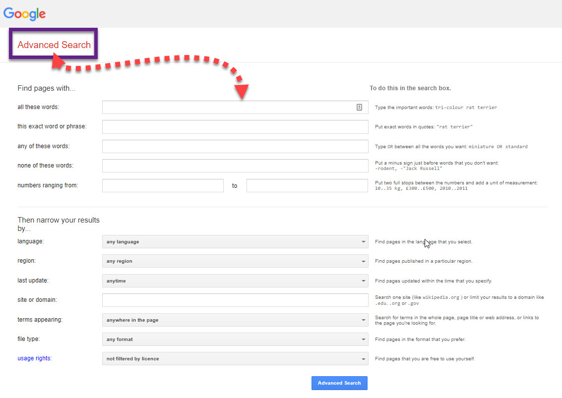Open the usage rights link

[34, 358]
